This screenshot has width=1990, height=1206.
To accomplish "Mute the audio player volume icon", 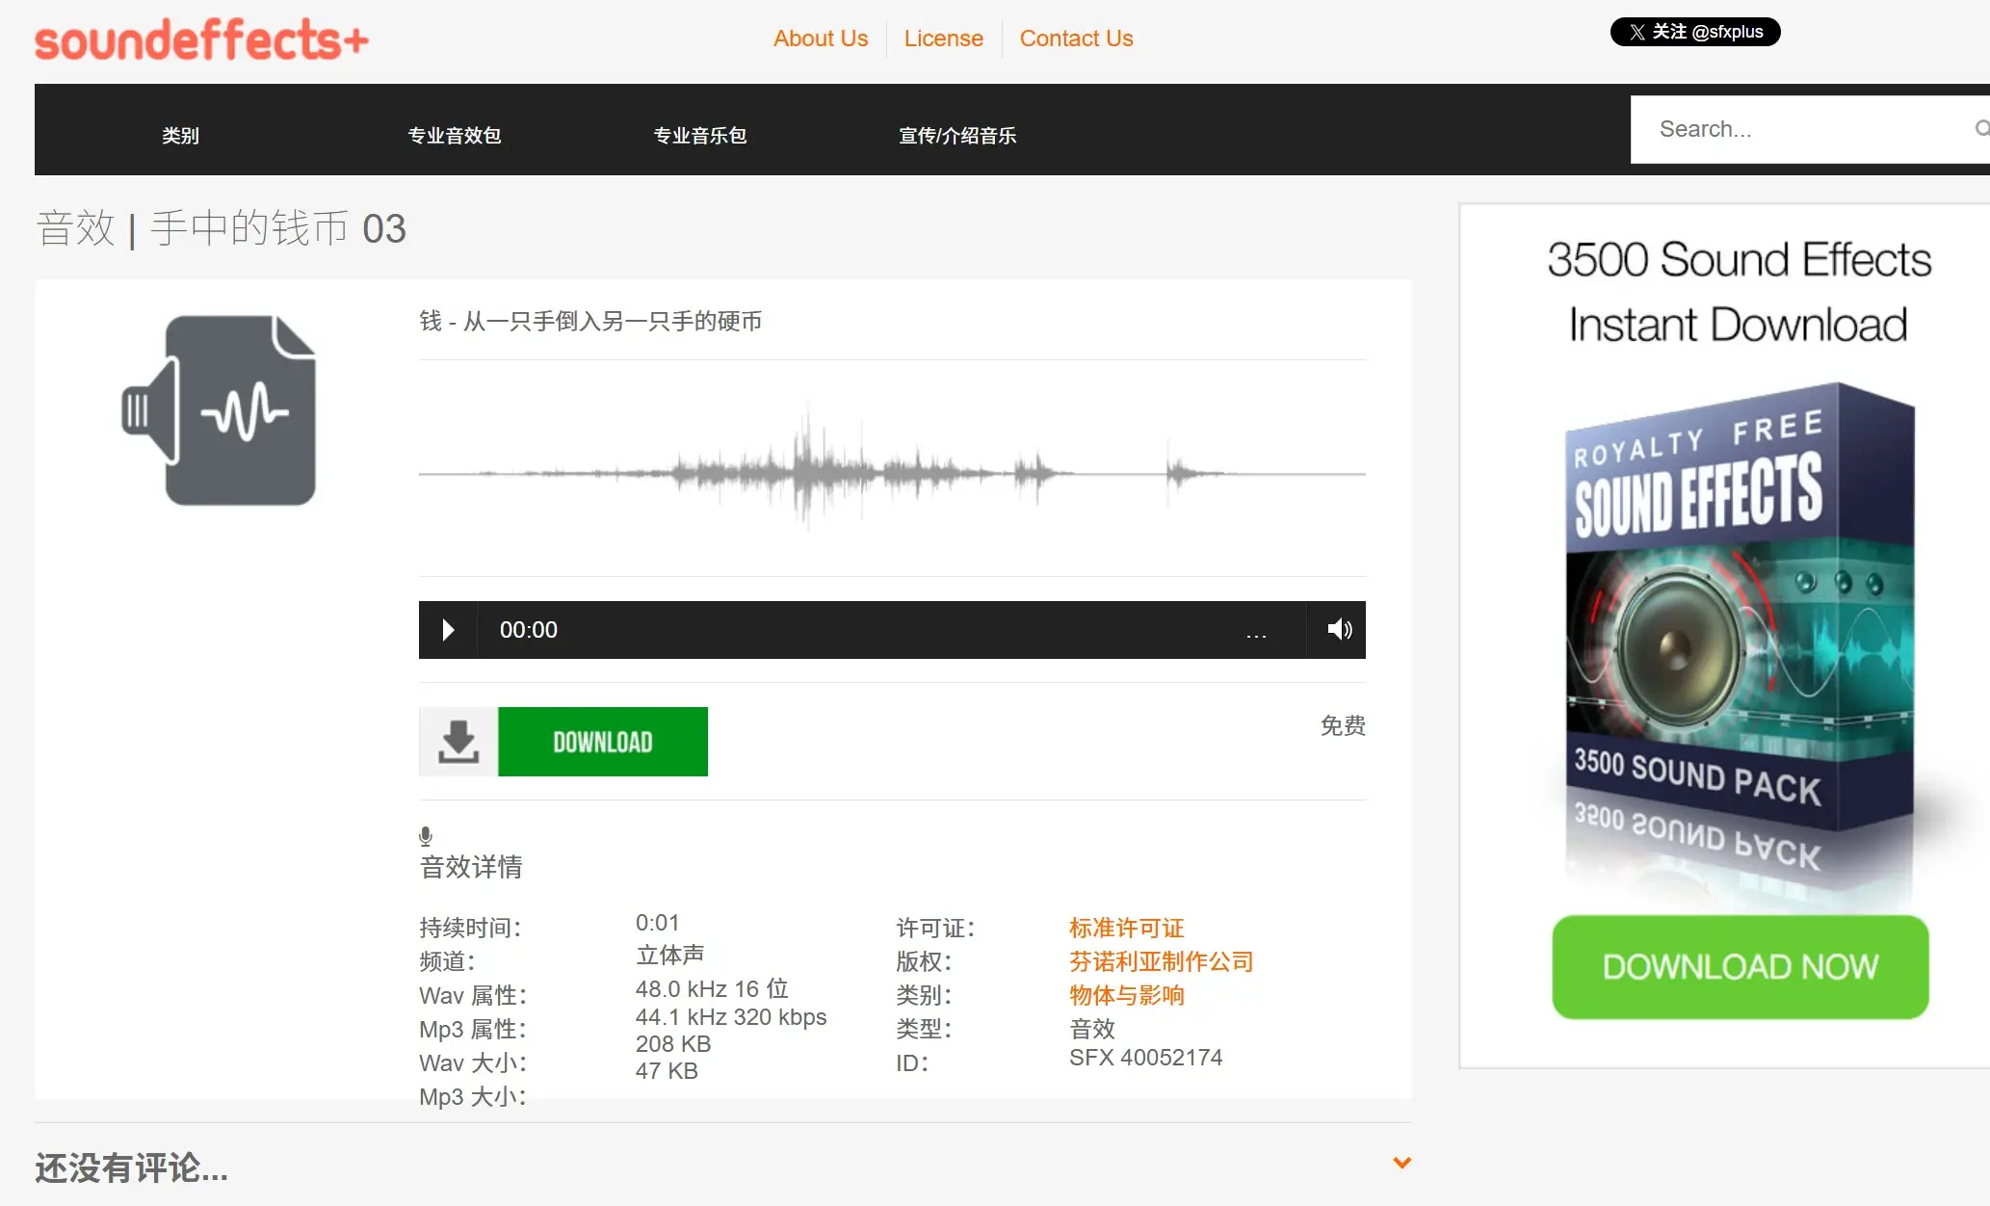I will click(1338, 630).
